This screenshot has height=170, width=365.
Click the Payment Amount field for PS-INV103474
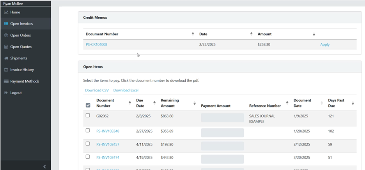coord(222,159)
